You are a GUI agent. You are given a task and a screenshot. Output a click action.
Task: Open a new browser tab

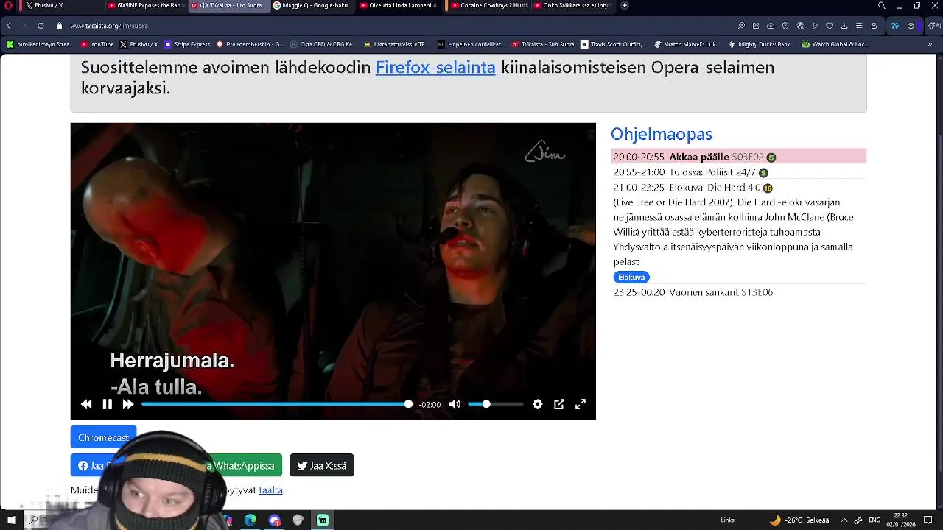click(625, 5)
